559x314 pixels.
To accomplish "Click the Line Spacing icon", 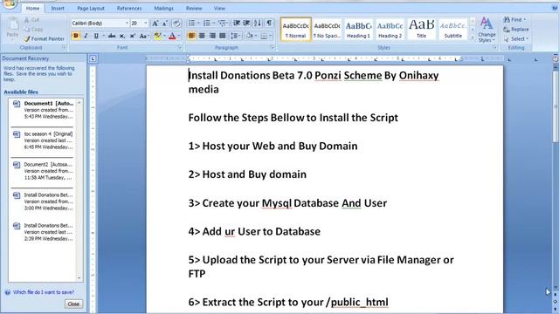I will pyautogui.click(x=234, y=36).
